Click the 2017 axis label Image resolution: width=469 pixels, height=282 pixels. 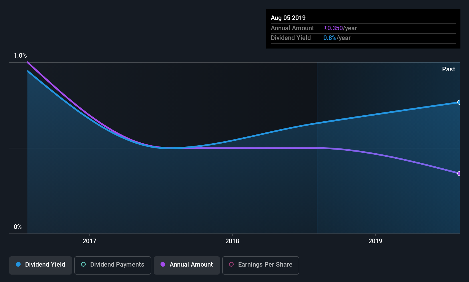(x=89, y=241)
